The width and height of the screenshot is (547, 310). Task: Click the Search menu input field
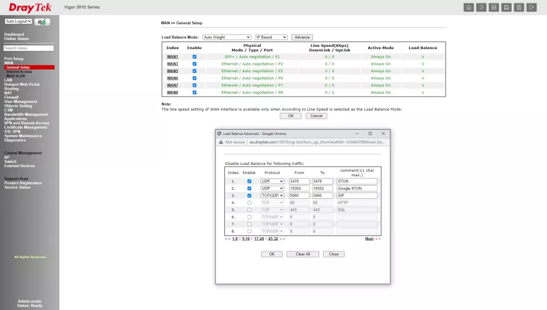point(29,48)
